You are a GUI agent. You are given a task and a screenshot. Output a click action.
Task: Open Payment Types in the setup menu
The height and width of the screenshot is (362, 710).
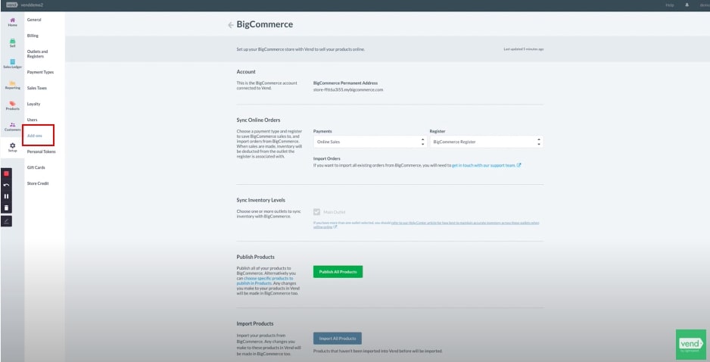pos(40,72)
